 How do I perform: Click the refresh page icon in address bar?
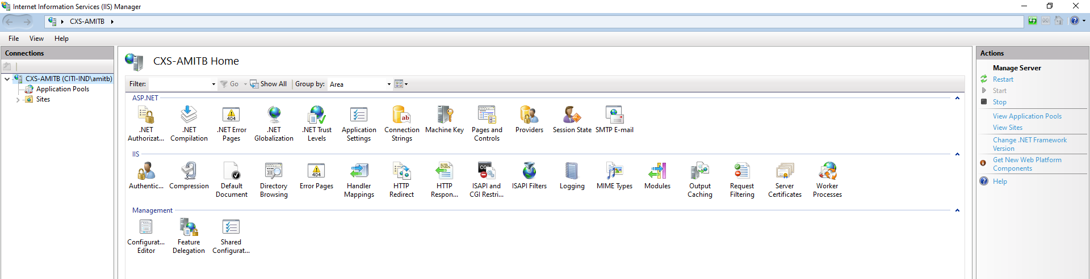coord(1032,20)
